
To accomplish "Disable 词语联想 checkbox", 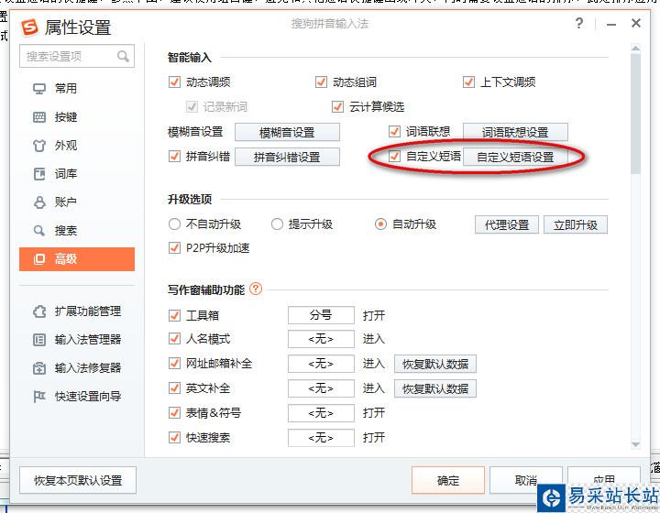I will pyautogui.click(x=394, y=132).
